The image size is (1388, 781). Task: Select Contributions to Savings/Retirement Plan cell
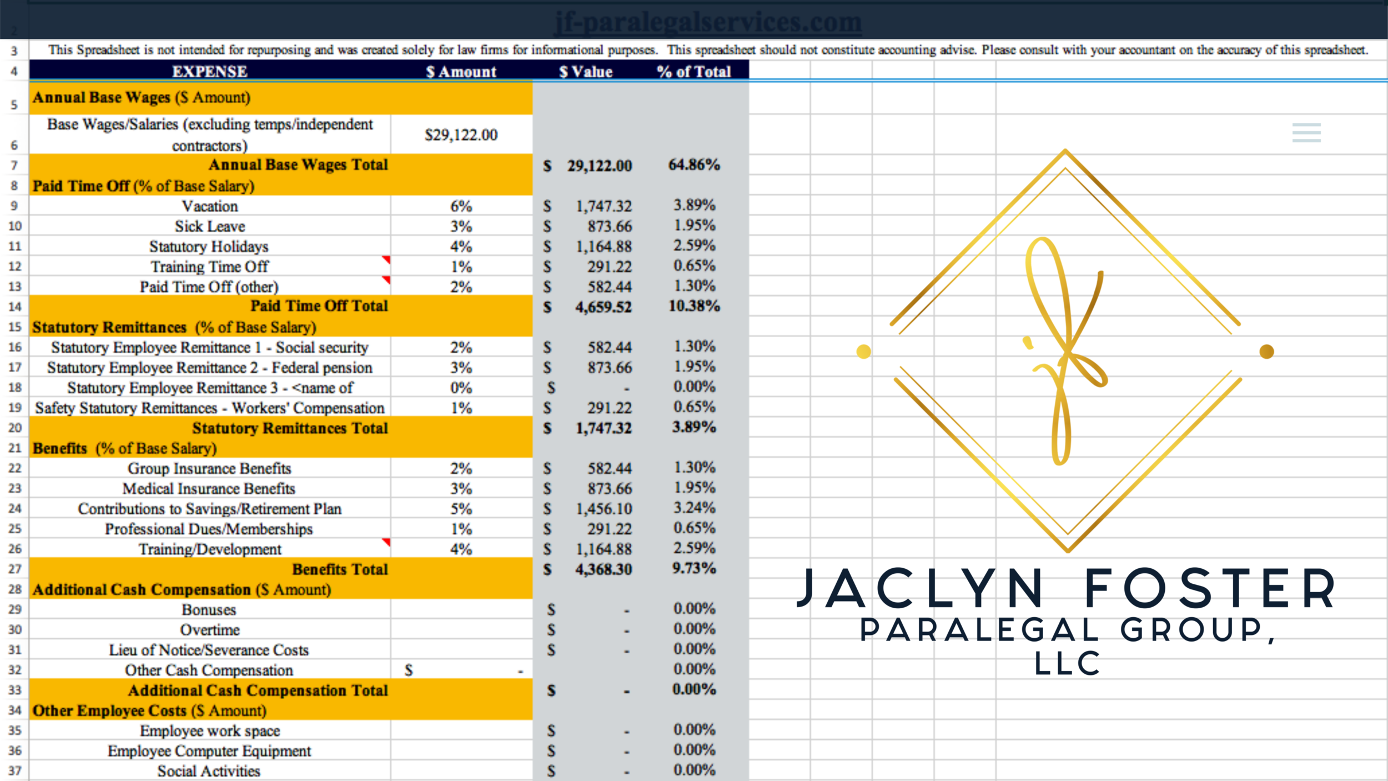pos(210,509)
